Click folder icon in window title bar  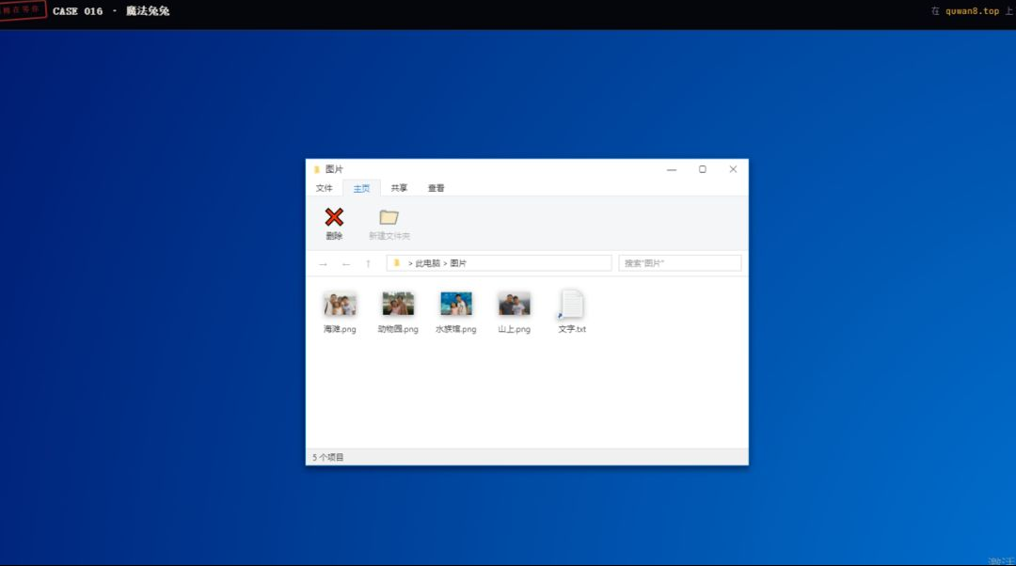click(x=317, y=169)
